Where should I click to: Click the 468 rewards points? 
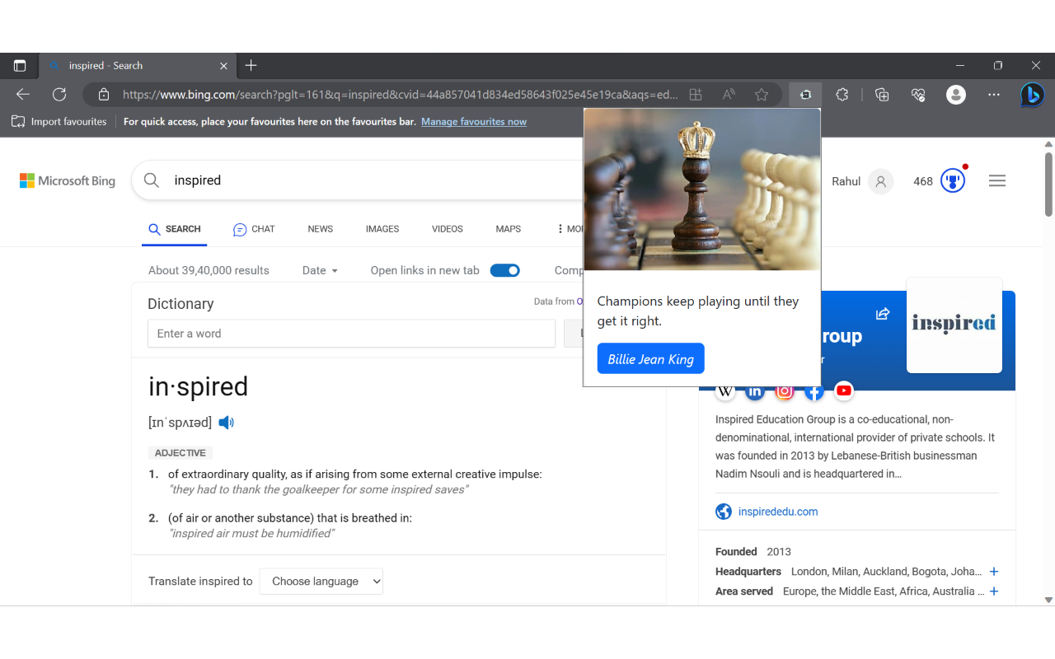[923, 181]
